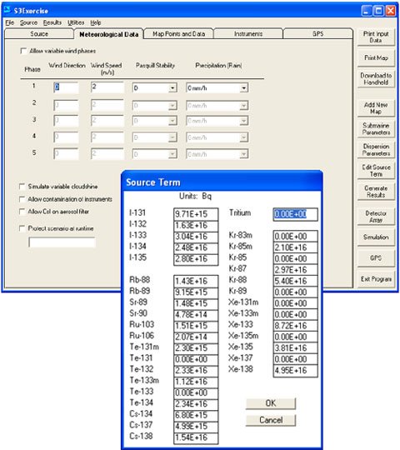
Task: Open the Results menu
Action: click(52, 22)
